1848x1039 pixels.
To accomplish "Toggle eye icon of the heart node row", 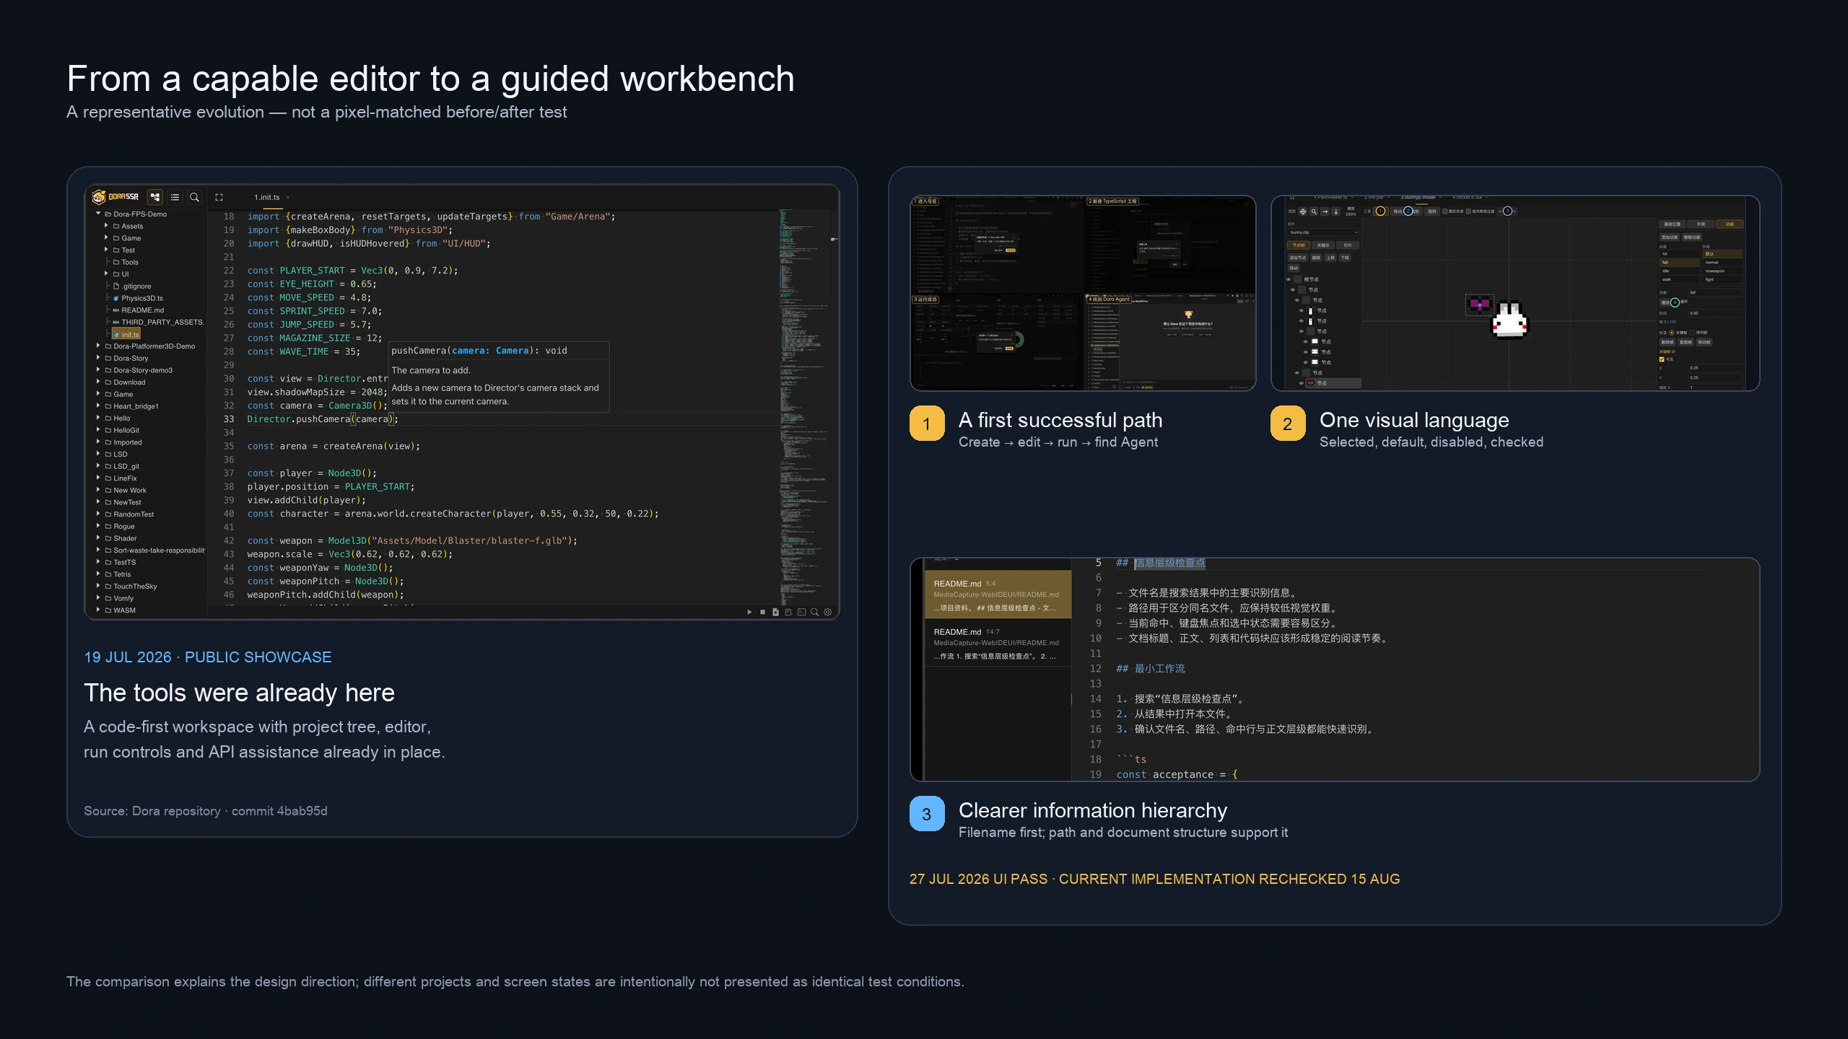I will [1301, 383].
